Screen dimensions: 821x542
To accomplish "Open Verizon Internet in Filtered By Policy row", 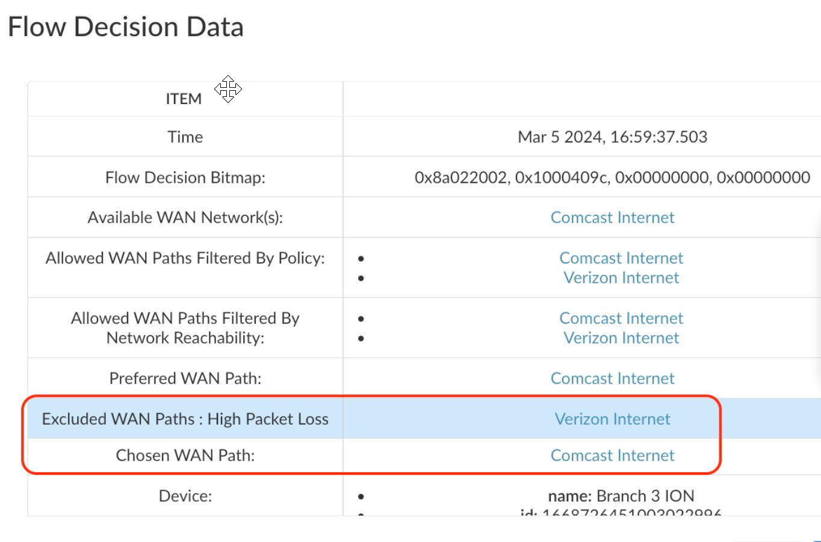I will click(621, 278).
